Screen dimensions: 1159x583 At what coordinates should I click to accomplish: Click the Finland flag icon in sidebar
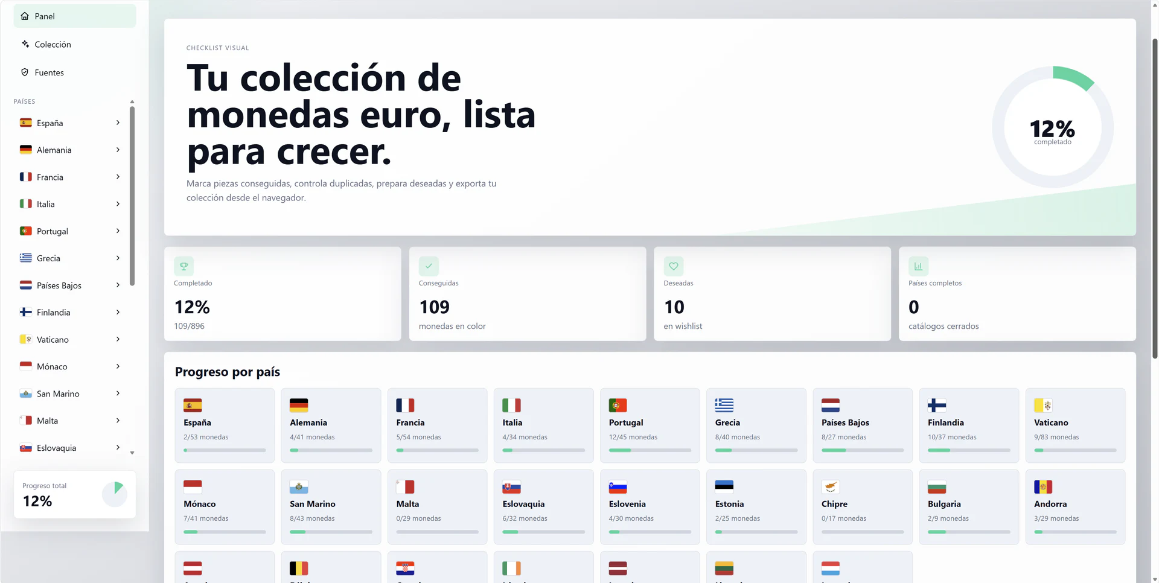[26, 312]
